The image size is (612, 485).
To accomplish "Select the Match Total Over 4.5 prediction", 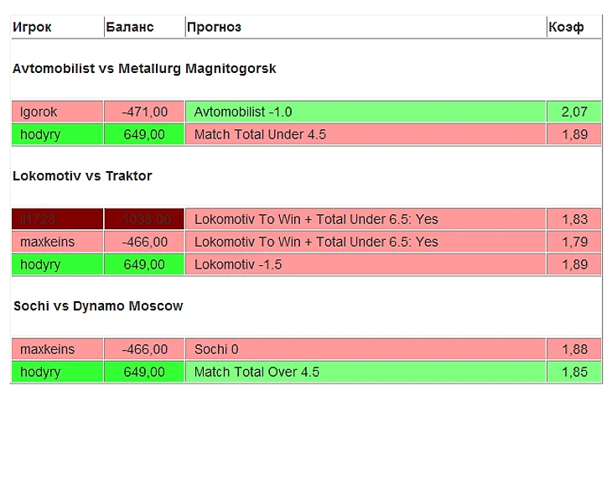I will (x=257, y=372).
